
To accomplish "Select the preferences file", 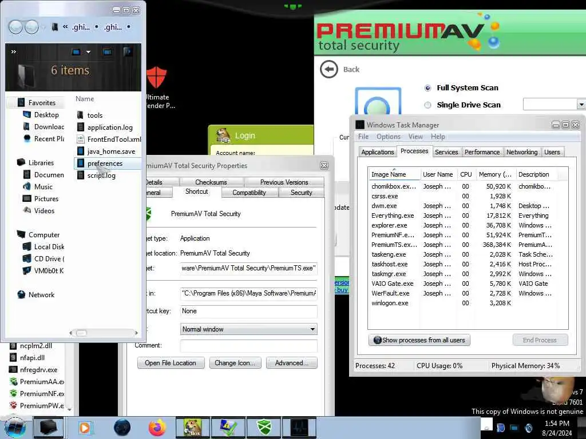I will click(x=108, y=163).
